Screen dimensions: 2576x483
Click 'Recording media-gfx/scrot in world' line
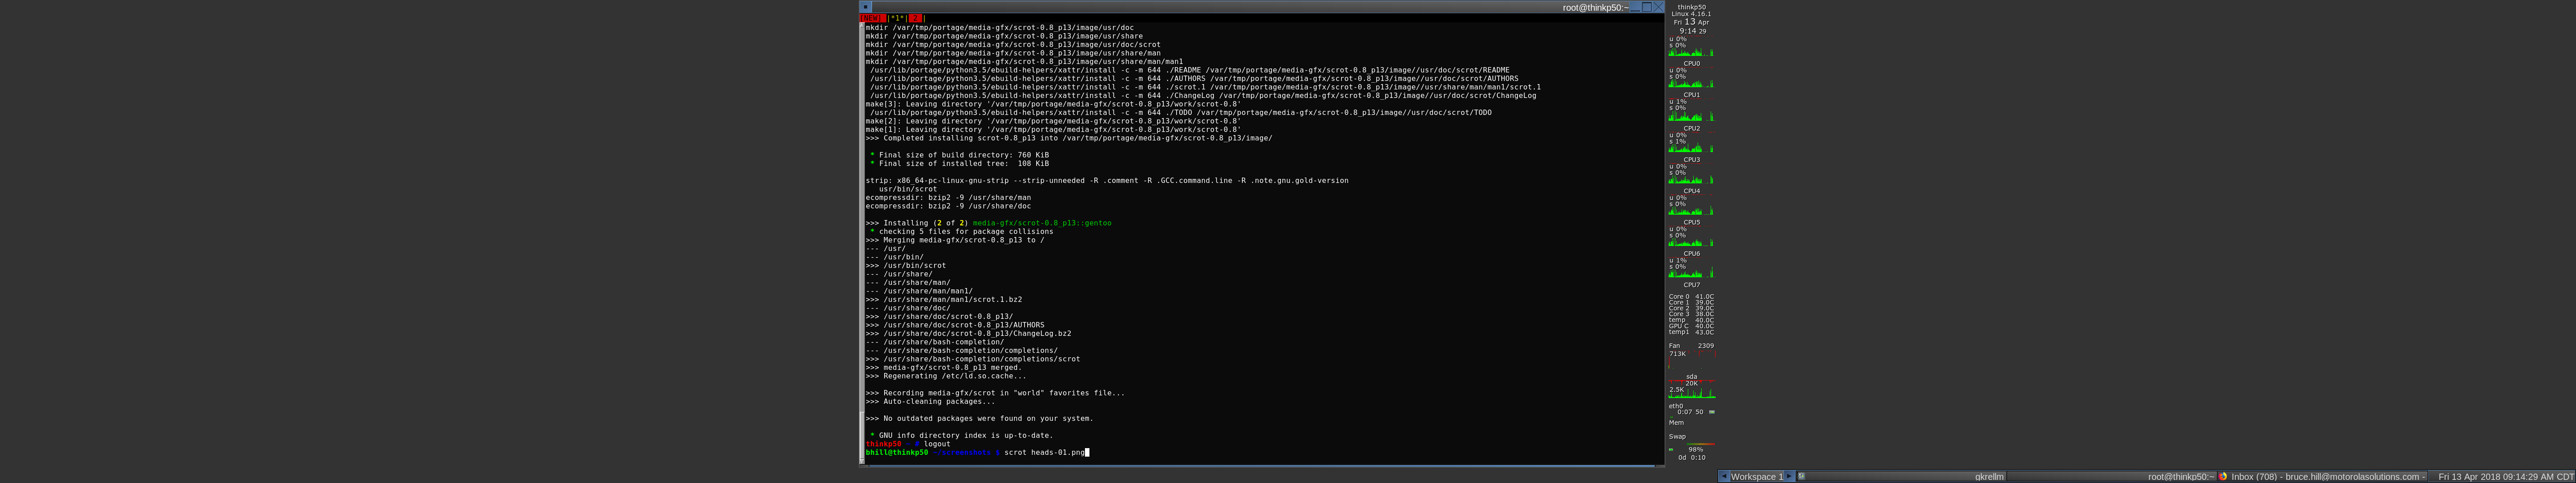[995, 393]
